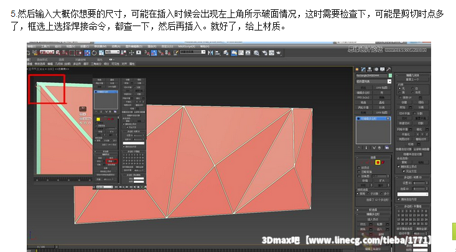Click the 设置 ID spinner arrows
456x252 pixels.
click(427, 183)
